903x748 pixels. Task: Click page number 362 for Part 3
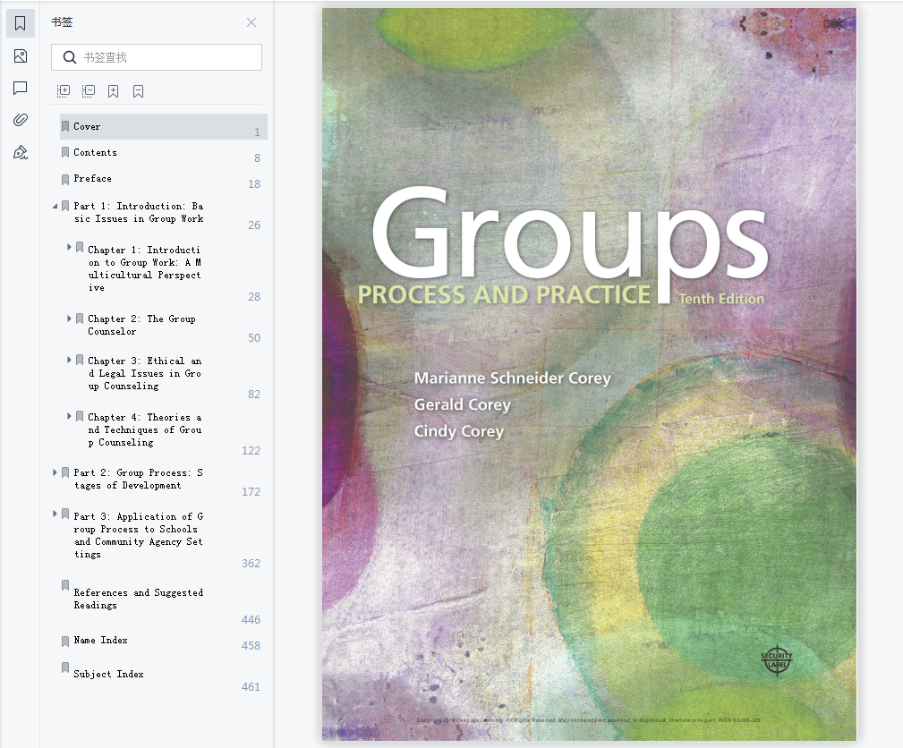pyautogui.click(x=251, y=563)
